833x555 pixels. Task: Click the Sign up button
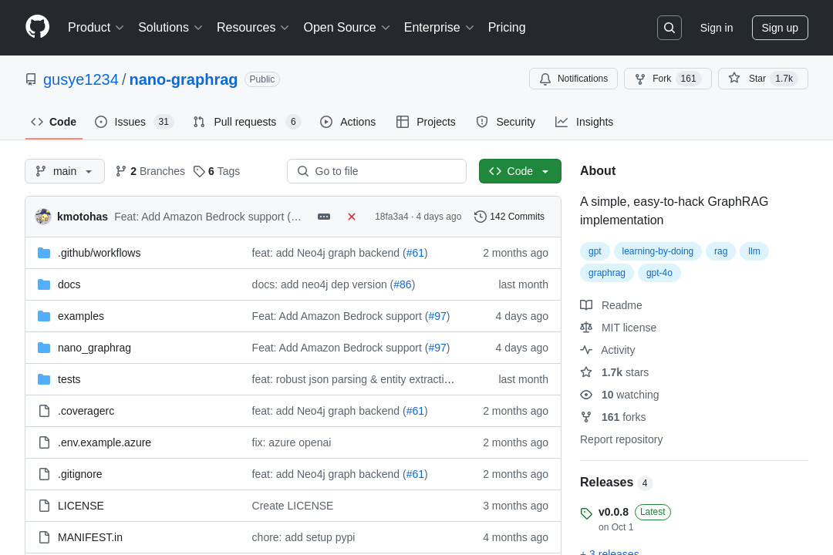(780, 28)
